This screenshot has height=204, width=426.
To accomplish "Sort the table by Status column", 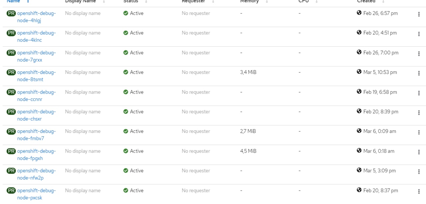I will tap(130, 1).
